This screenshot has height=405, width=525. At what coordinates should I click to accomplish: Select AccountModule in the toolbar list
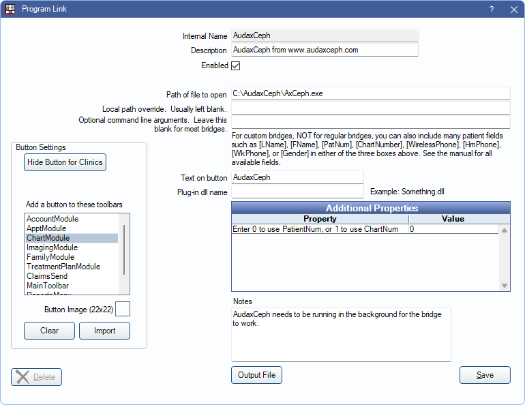point(52,219)
